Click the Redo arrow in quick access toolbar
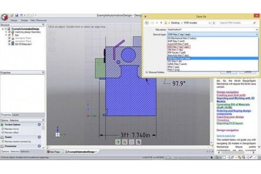261x174 pixels. tap(29, 15)
